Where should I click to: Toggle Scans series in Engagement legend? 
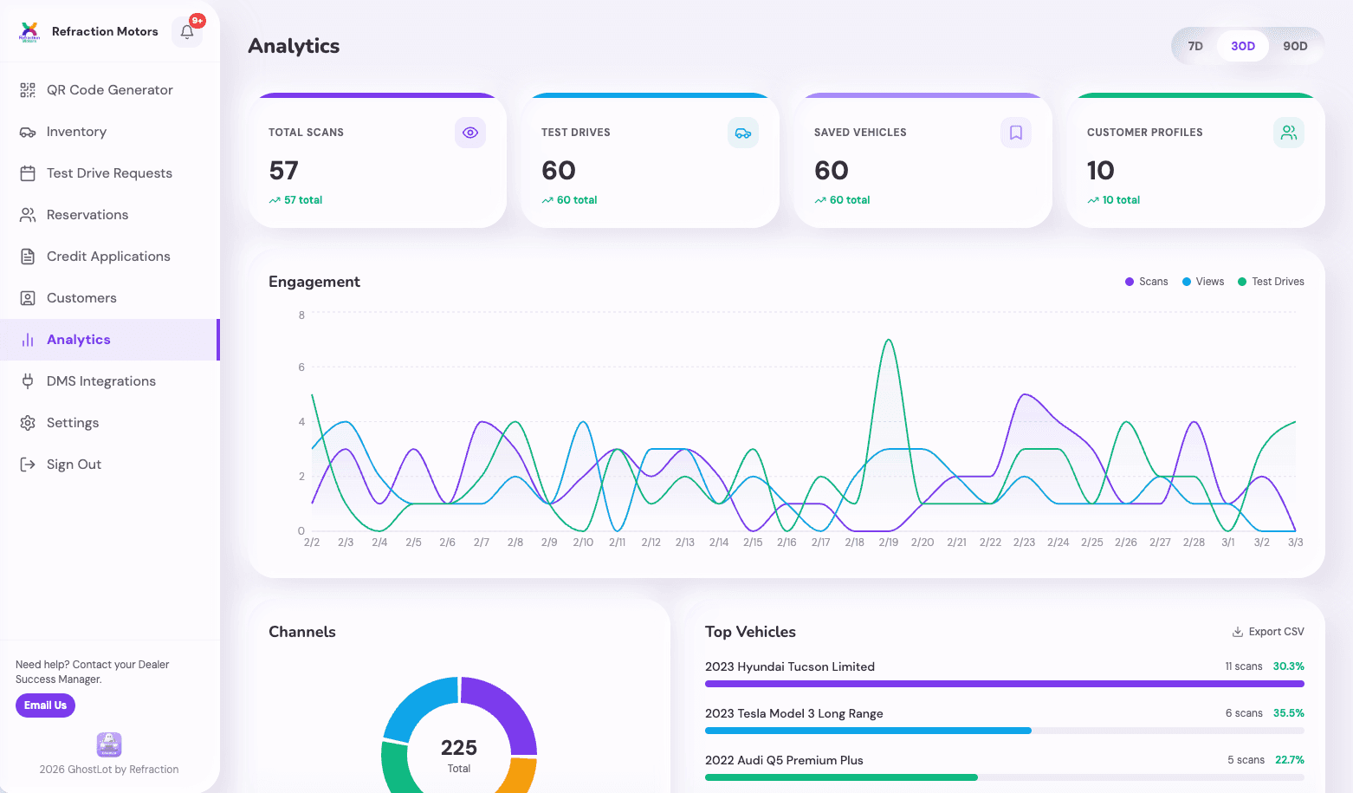pos(1146,282)
